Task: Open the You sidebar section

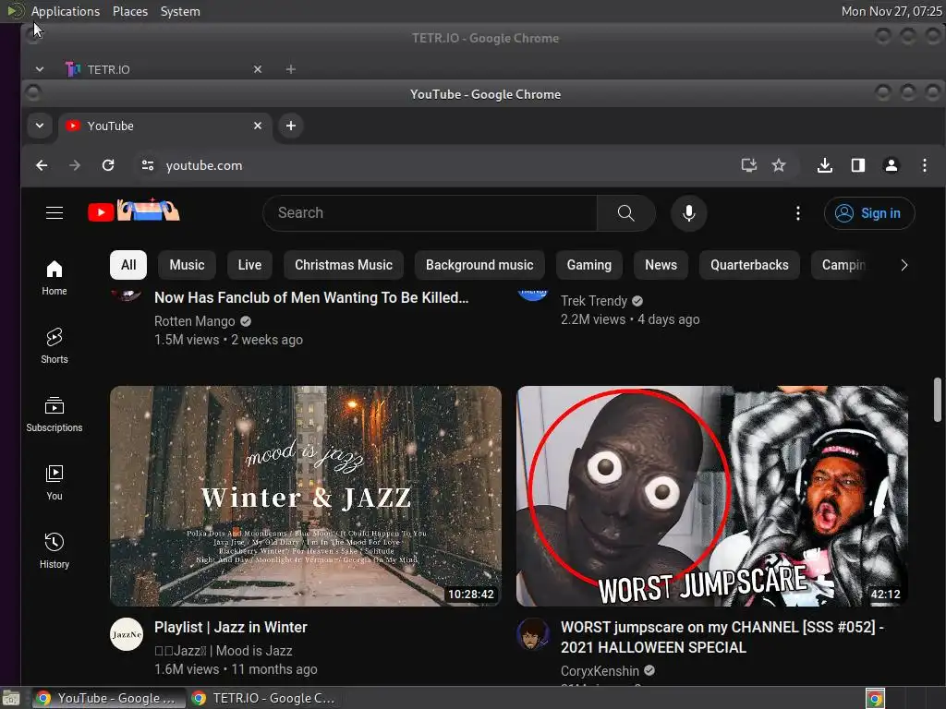Action: (55, 483)
